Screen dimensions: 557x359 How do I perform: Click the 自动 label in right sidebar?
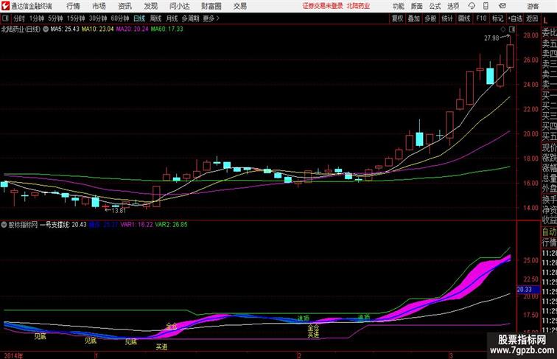[x=549, y=231]
